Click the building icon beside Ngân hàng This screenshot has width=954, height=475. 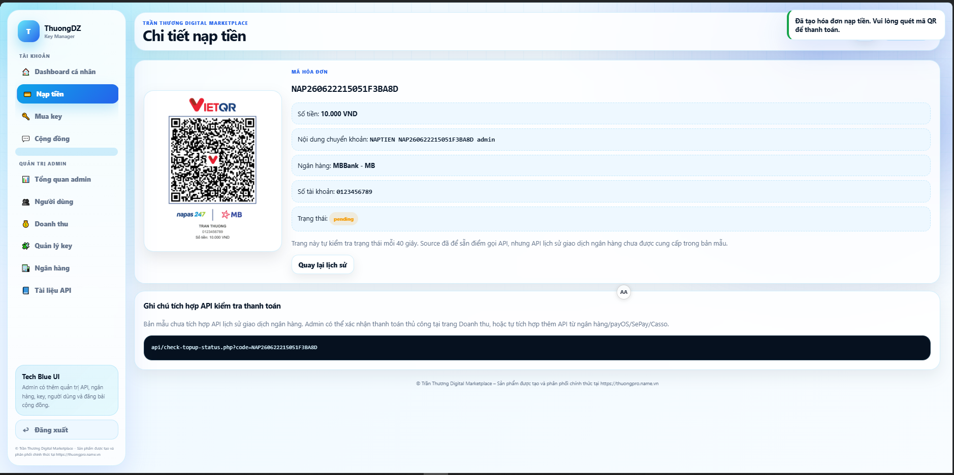pyautogui.click(x=26, y=268)
